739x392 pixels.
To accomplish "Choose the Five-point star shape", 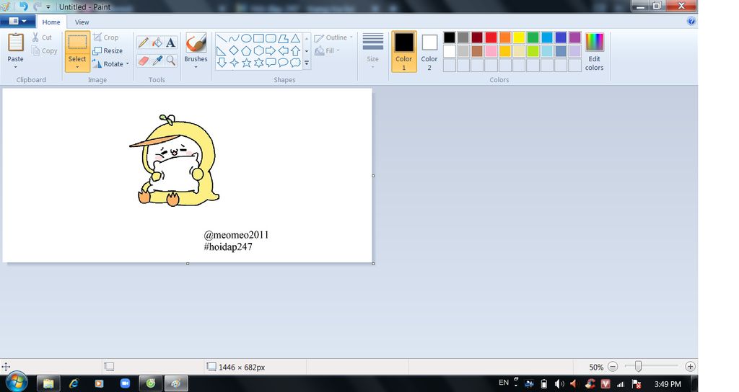I will pyautogui.click(x=246, y=63).
